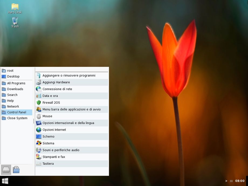Viewport: 248px width, 186px height.
Task: Click the Opzioni Internet globe icon
Action: click(39, 130)
